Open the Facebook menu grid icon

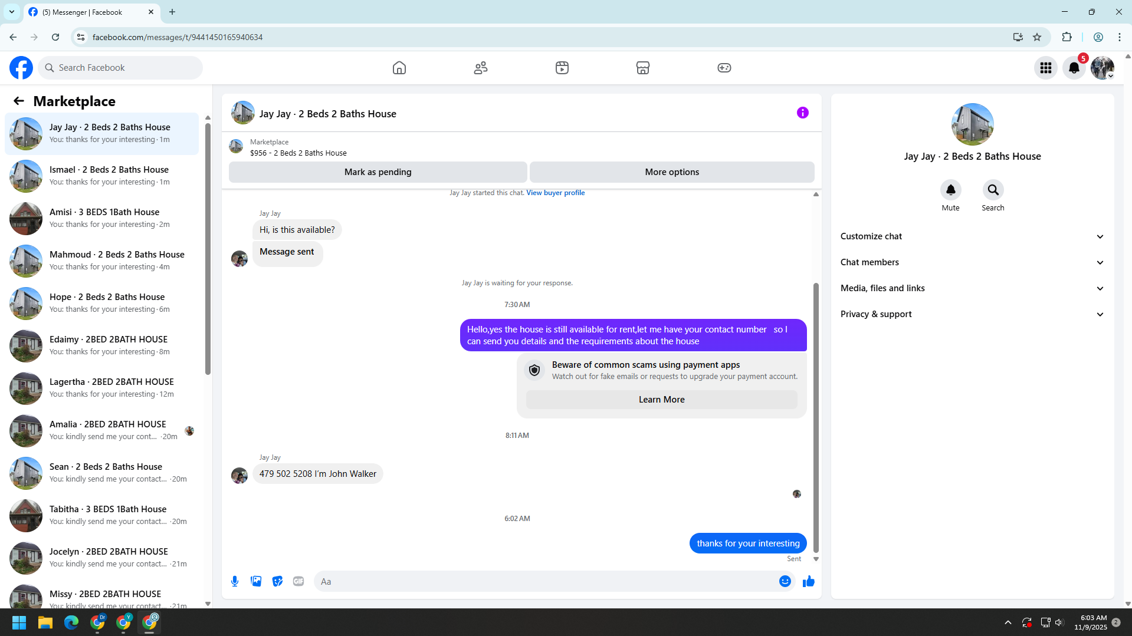pos(1045,68)
